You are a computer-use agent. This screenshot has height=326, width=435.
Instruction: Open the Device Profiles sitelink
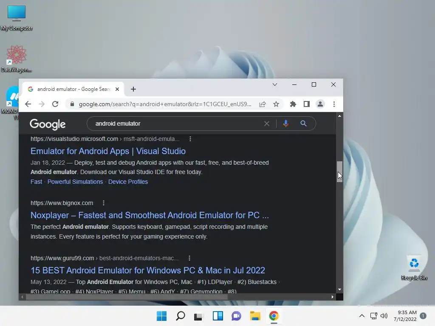point(128,182)
